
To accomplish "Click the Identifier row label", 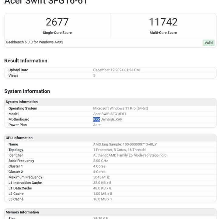I will click(x=16, y=155).
